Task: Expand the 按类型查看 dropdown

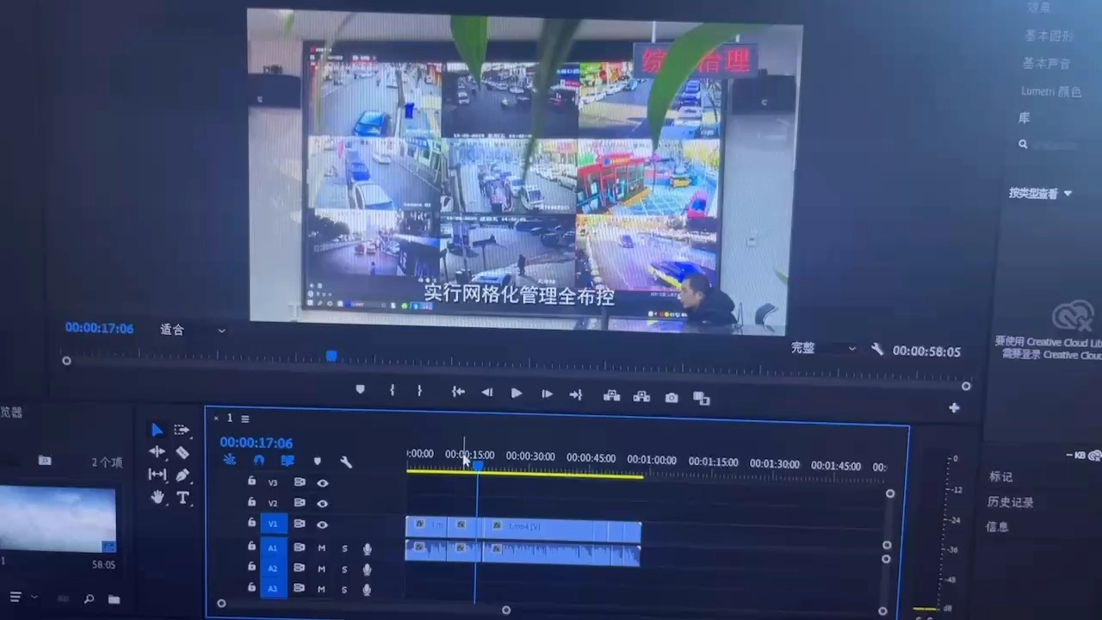Action: (x=1040, y=194)
